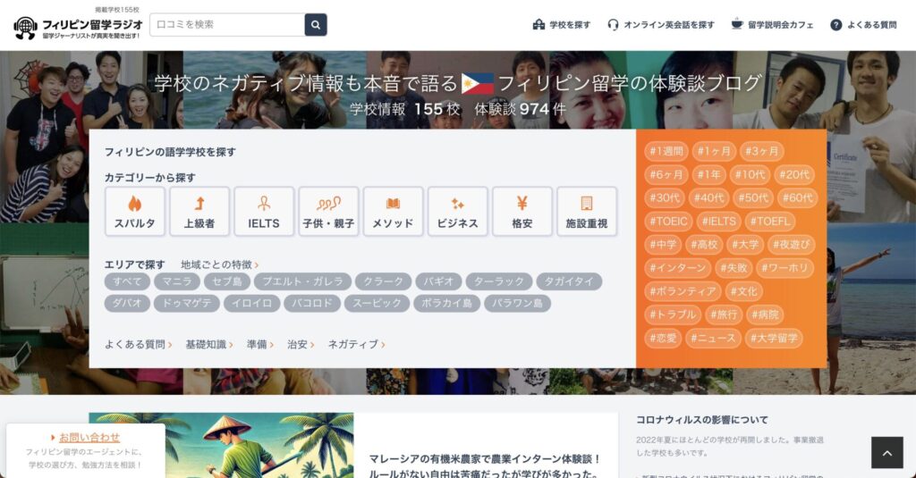Filter area by イロイロ
The width and height of the screenshot is (916, 478).
click(x=251, y=303)
